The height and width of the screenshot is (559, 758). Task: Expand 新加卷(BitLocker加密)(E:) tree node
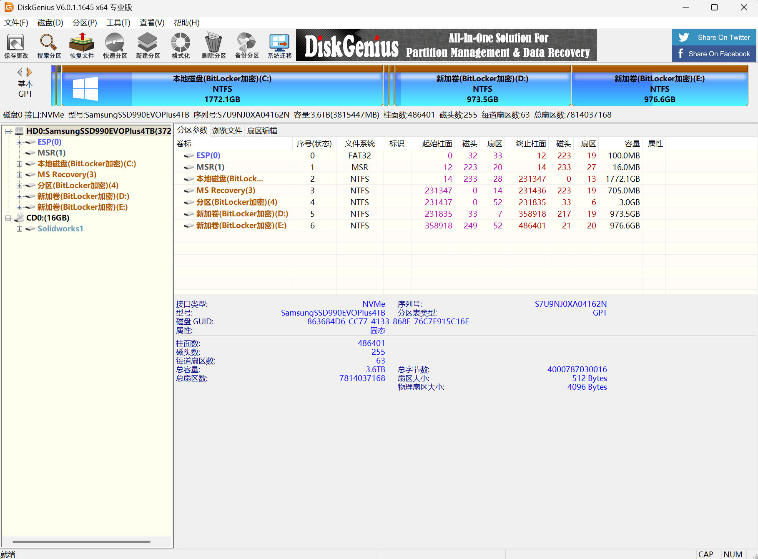click(19, 207)
